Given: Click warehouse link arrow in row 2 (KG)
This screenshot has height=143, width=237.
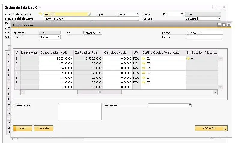Looking at the screenshot, I should (144, 63).
